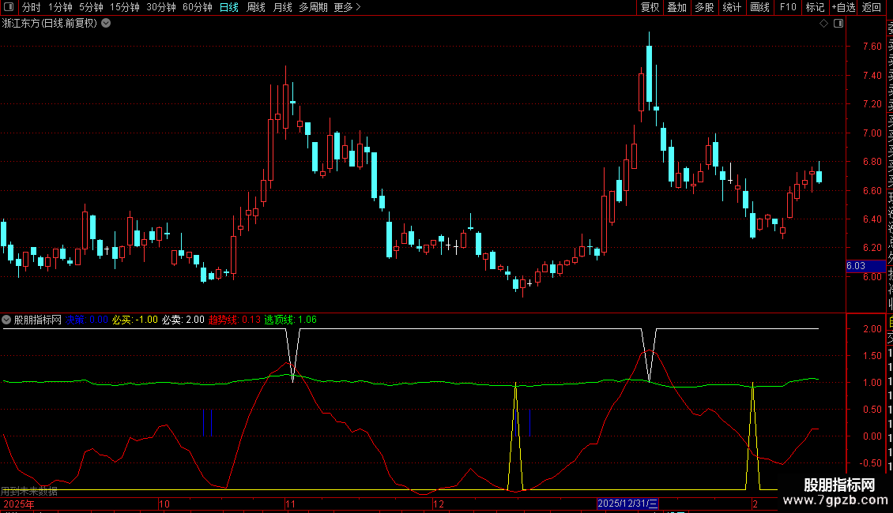
Task: Click the 决策: 0.00 indicator label
Action: [x=87, y=320]
